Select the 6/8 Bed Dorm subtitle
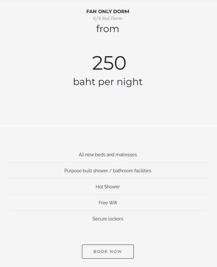This screenshot has height=267, width=217. pos(108,18)
